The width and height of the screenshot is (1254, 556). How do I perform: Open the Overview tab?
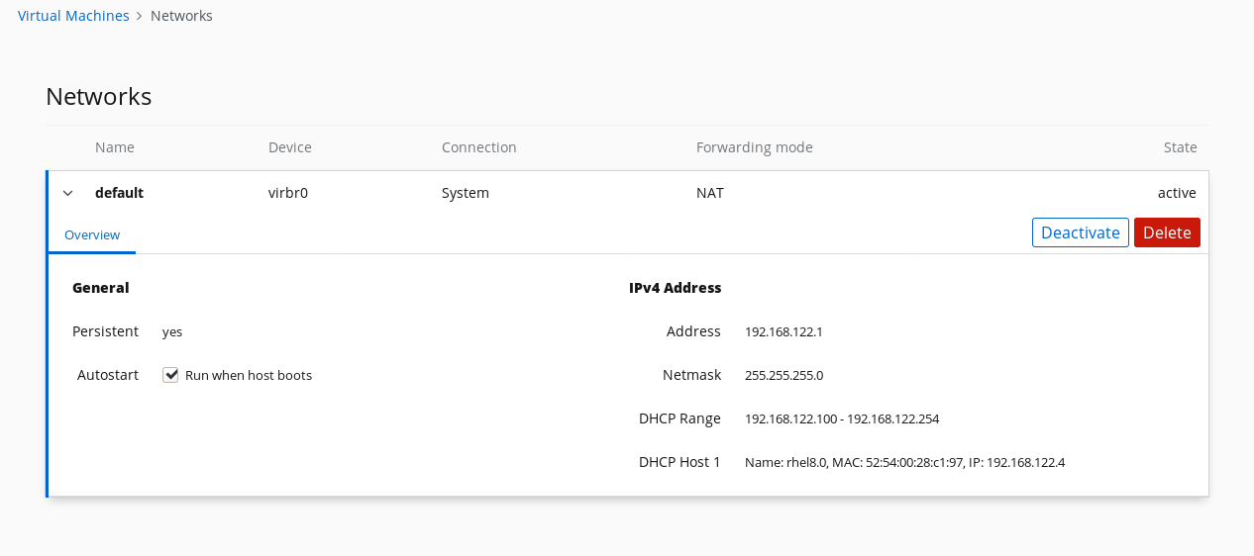click(x=92, y=235)
